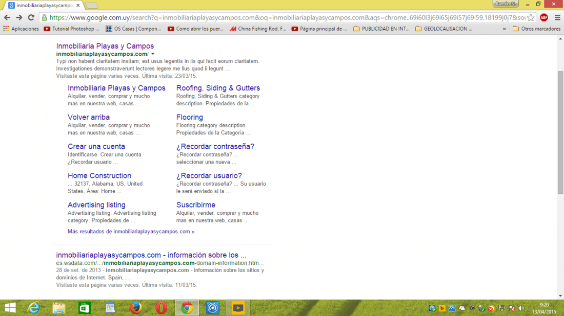This screenshot has height=316, width=564.
Task: Open Aplicaciones apps shortcut
Action: (x=21, y=29)
